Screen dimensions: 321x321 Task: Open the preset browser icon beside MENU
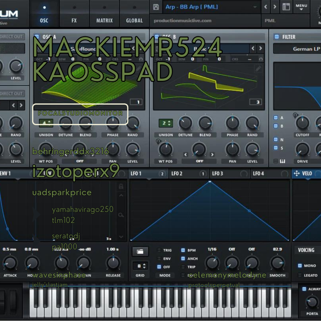286,7
